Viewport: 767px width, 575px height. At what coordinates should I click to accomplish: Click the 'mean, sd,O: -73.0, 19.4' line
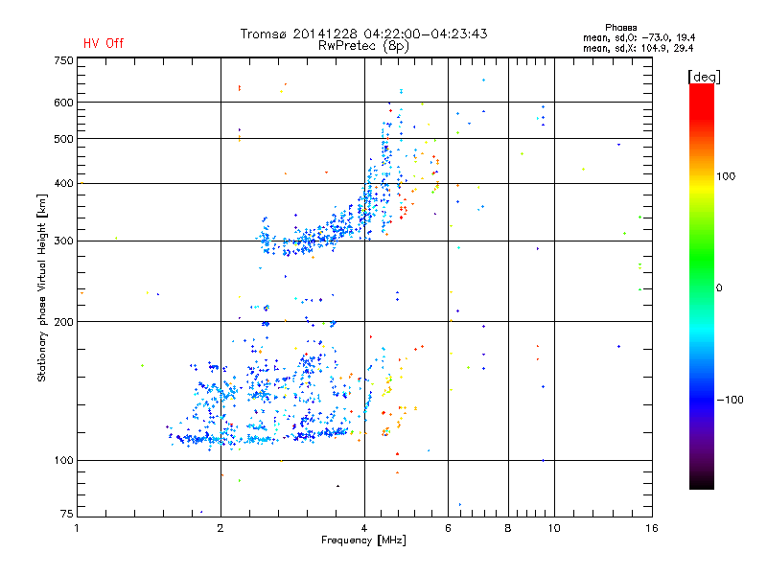(x=639, y=37)
